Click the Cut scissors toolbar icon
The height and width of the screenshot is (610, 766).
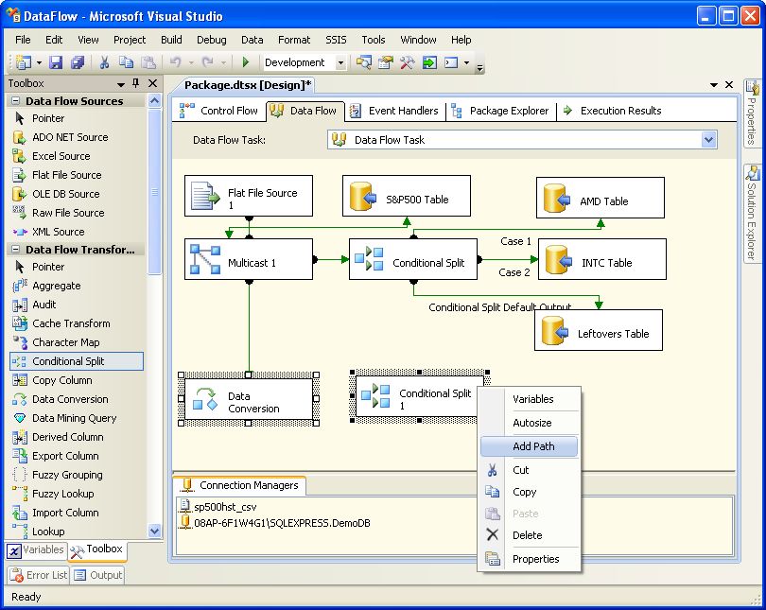pyautogui.click(x=104, y=62)
